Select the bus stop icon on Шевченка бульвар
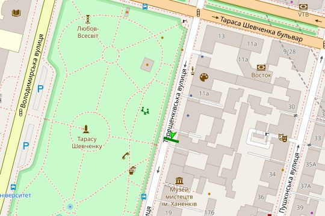The height and width of the screenshot is (216, 325). (x=145, y=7)
